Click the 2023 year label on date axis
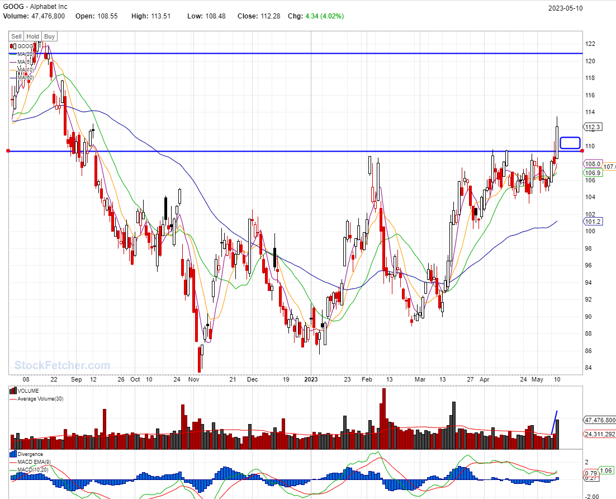 point(311,379)
